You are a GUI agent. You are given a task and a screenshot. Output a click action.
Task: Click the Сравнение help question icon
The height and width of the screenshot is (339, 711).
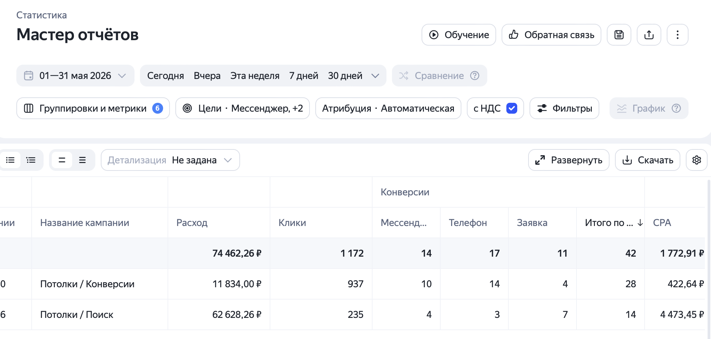[475, 76]
